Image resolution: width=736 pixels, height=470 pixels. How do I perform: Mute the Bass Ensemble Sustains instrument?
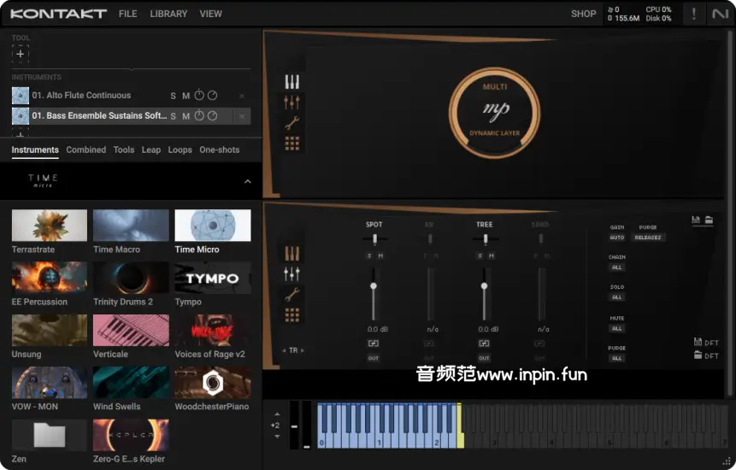pos(185,116)
